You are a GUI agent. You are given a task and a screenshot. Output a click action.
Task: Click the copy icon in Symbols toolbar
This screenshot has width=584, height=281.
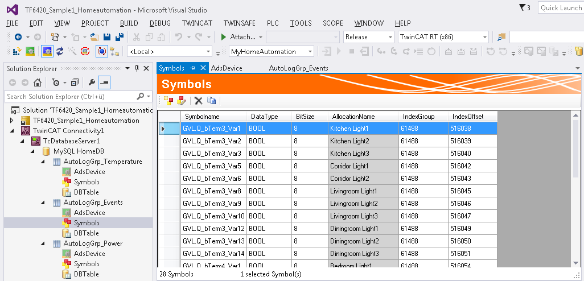[212, 101]
